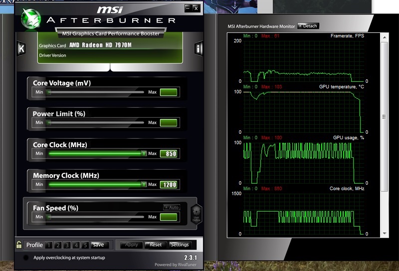This screenshot has height=271, width=399.
Task: Click the Core Voltage value box
Action: [x=169, y=92]
